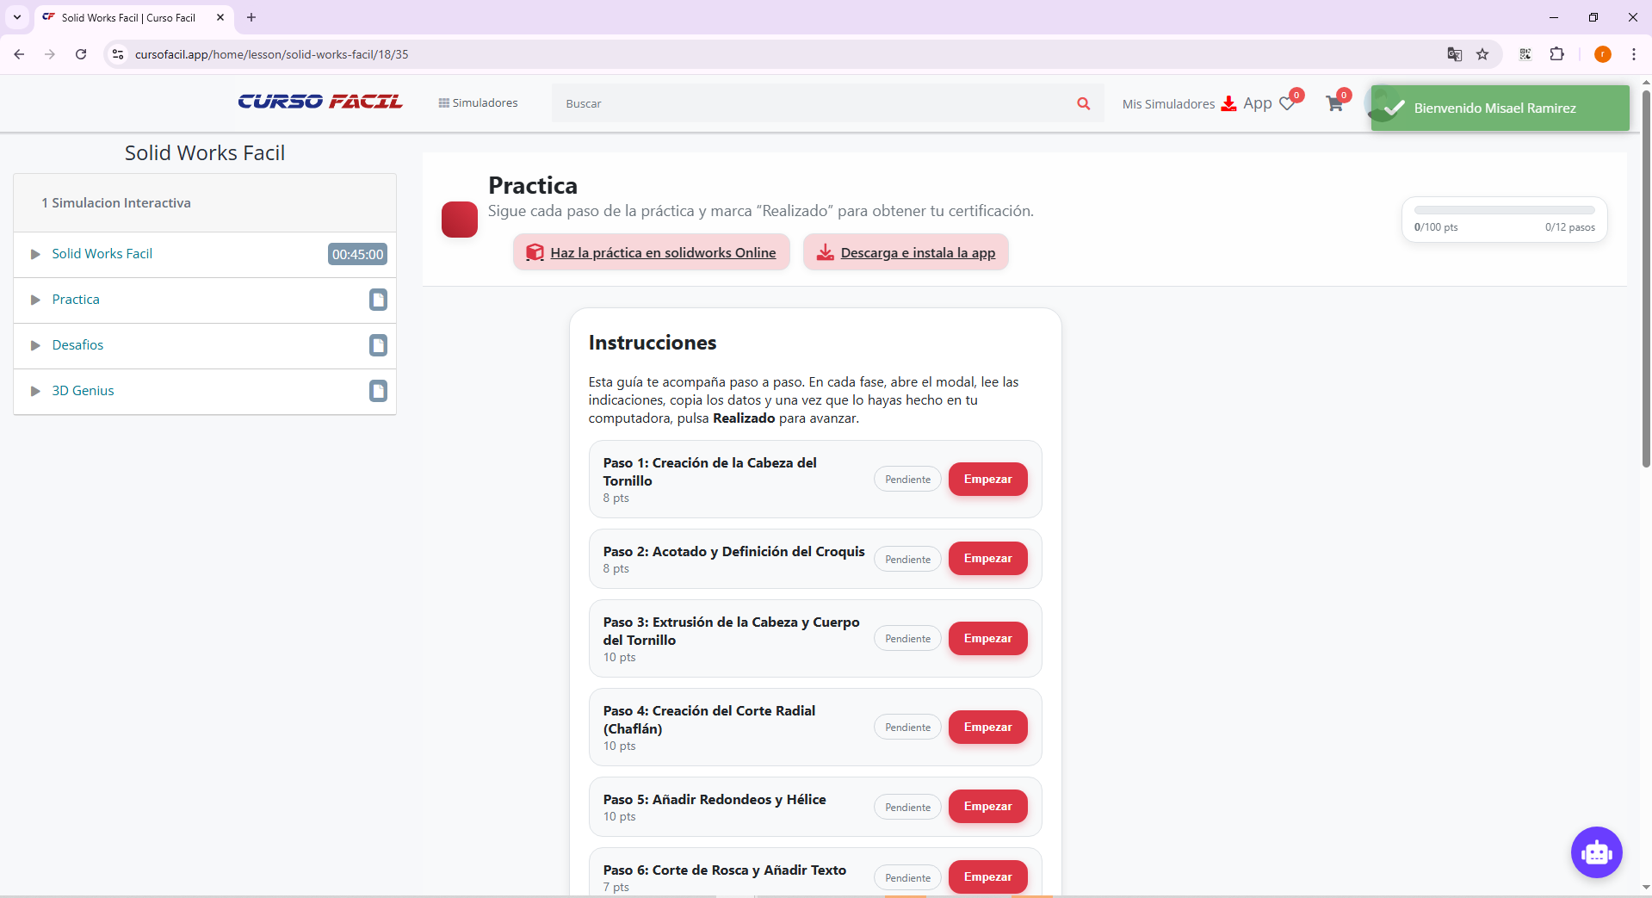Click the Pendiente badge for Paso 1
This screenshot has height=898, width=1652.
(907, 480)
